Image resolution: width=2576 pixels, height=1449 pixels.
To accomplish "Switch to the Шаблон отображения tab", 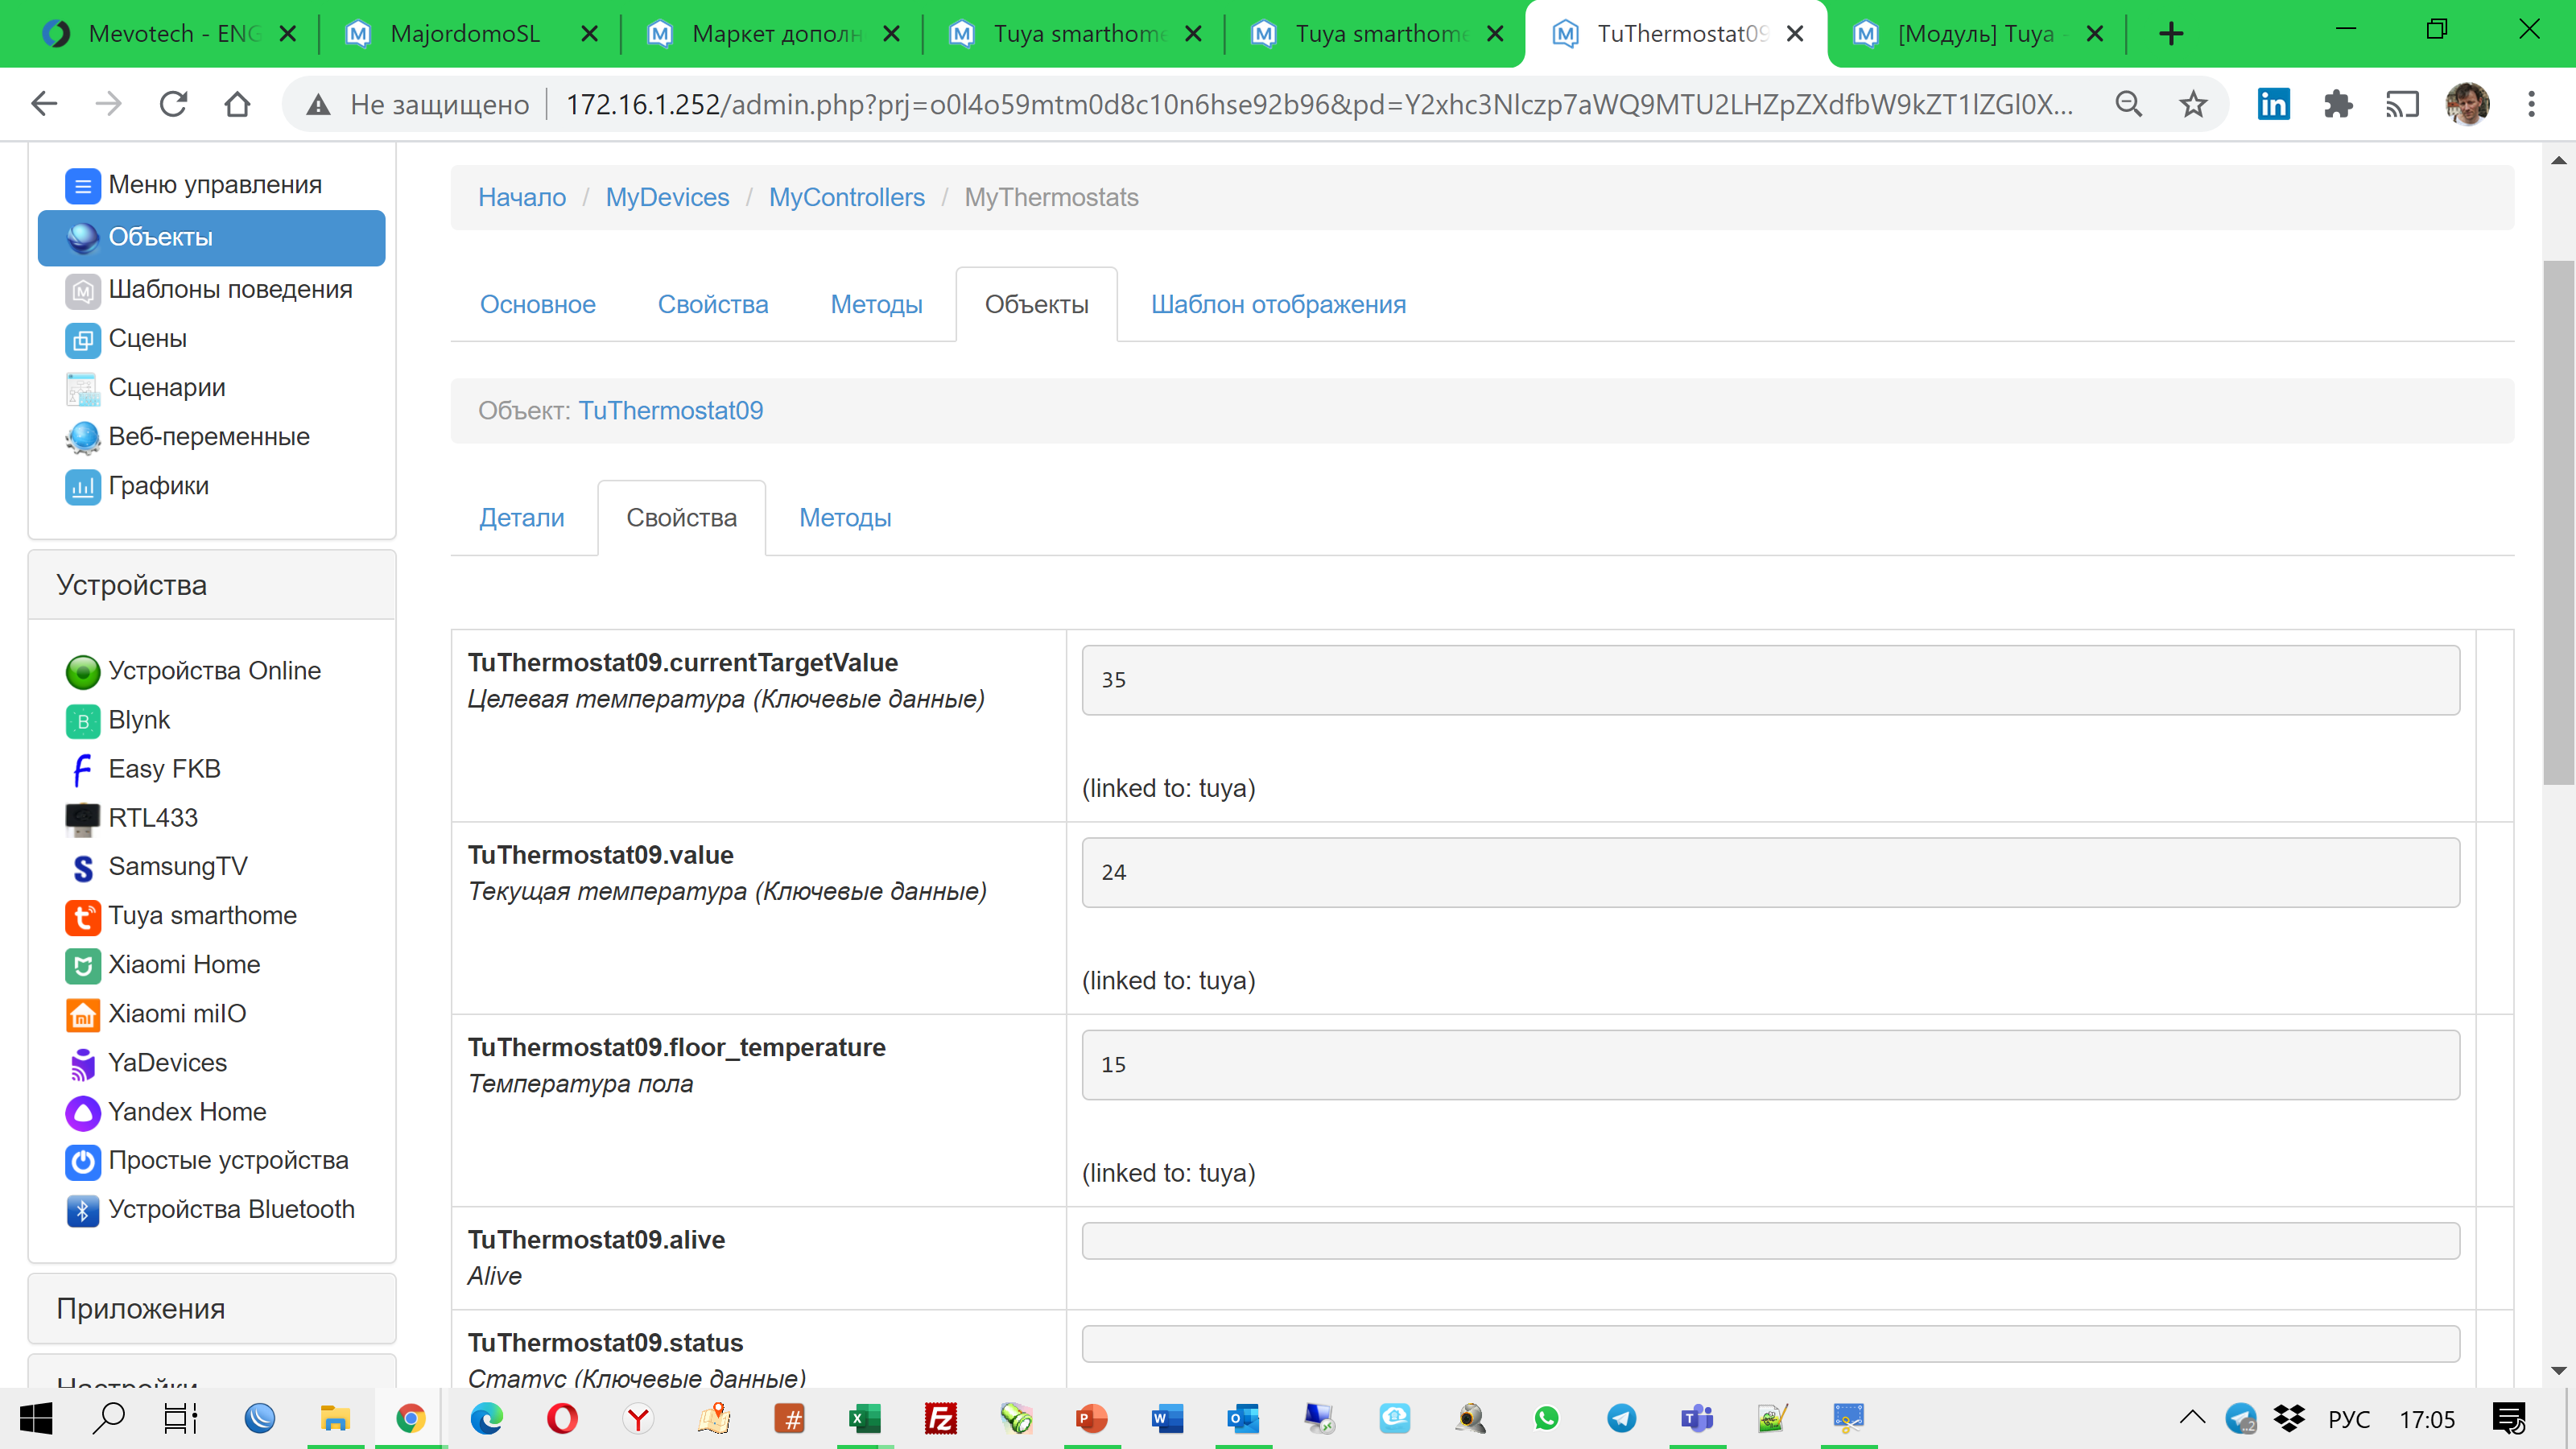I will pyautogui.click(x=1278, y=304).
